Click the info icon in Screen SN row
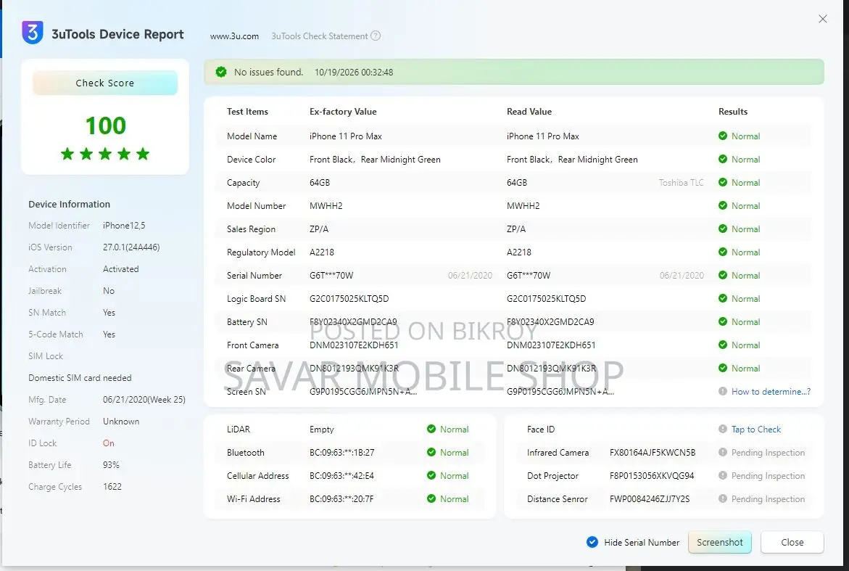 (722, 391)
